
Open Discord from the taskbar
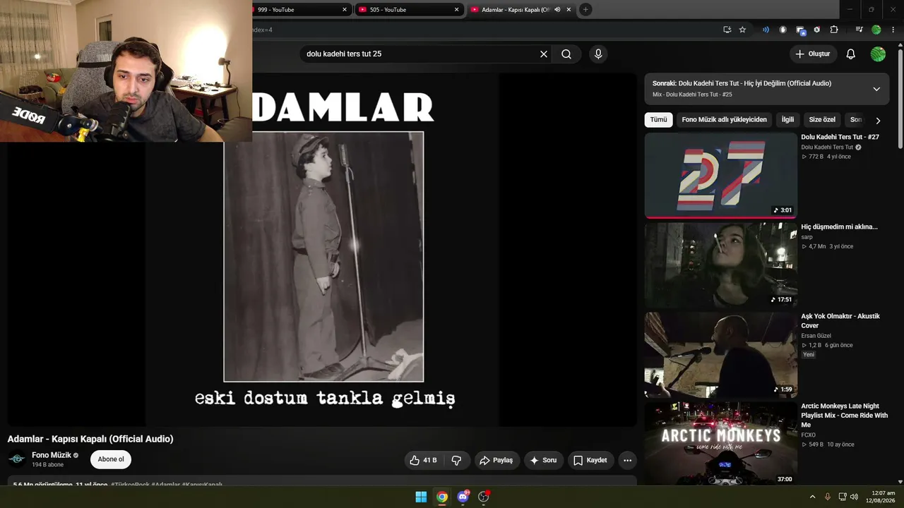pos(463,497)
